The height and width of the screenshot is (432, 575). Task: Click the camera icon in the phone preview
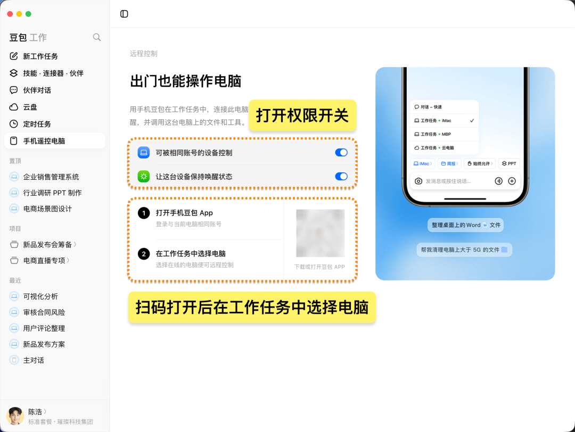click(x=418, y=181)
